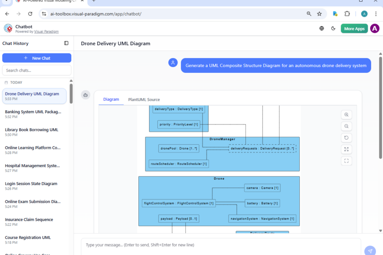Click the chatbot avatar beside the Diagram tabs
This screenshot has width=383, height=255.
(x=86, y=95)
